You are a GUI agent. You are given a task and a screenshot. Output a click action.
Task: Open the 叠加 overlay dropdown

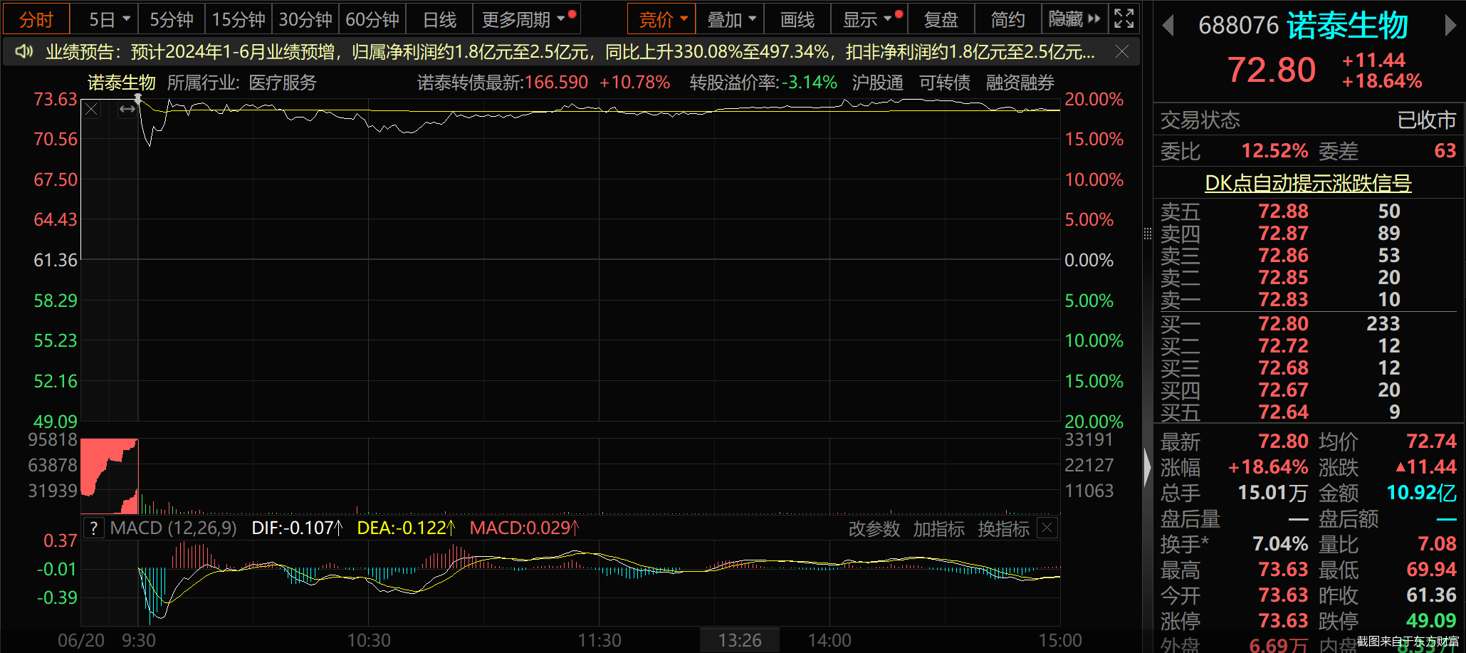point(731,19)
